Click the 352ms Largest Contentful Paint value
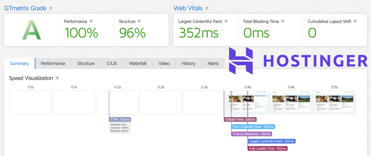The width and height of the screenshot is (371, 156). [x=198, y=33]
